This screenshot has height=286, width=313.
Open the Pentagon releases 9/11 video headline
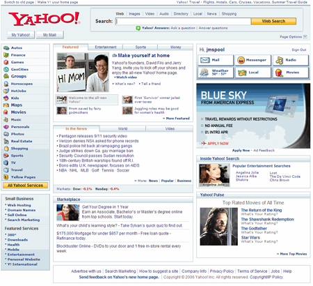tap(93, 136)
